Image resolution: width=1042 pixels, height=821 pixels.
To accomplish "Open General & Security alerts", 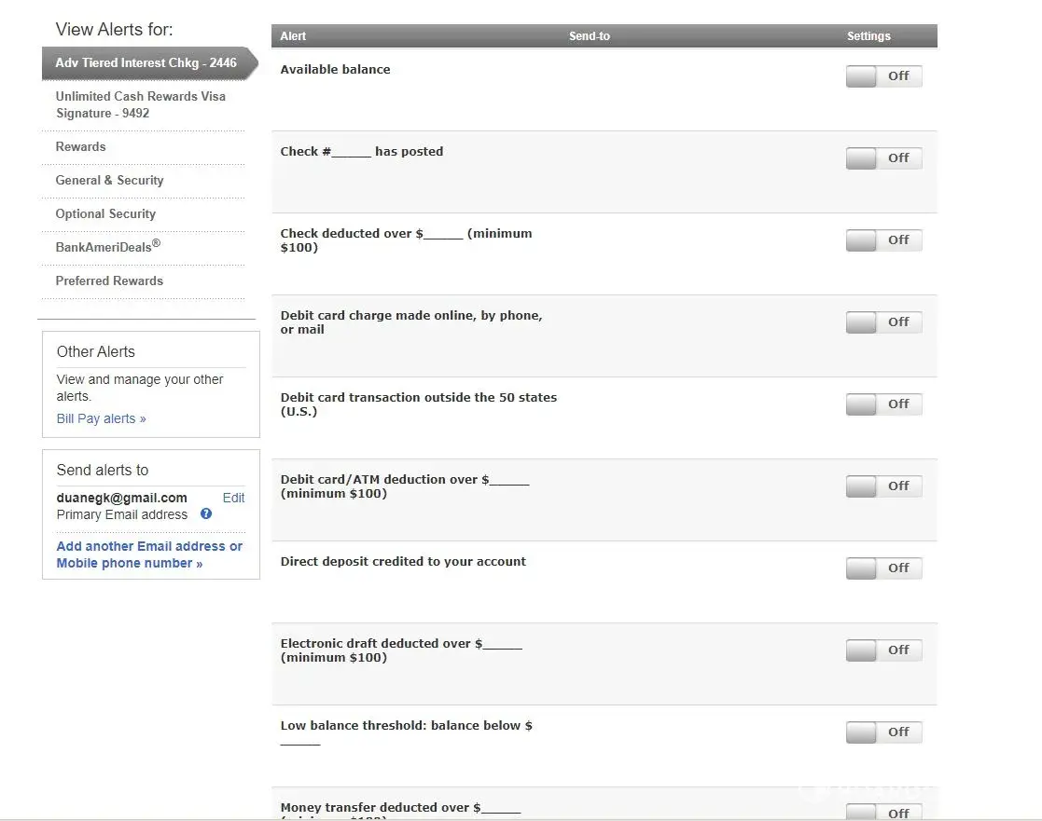I will (x=109, y=181).
